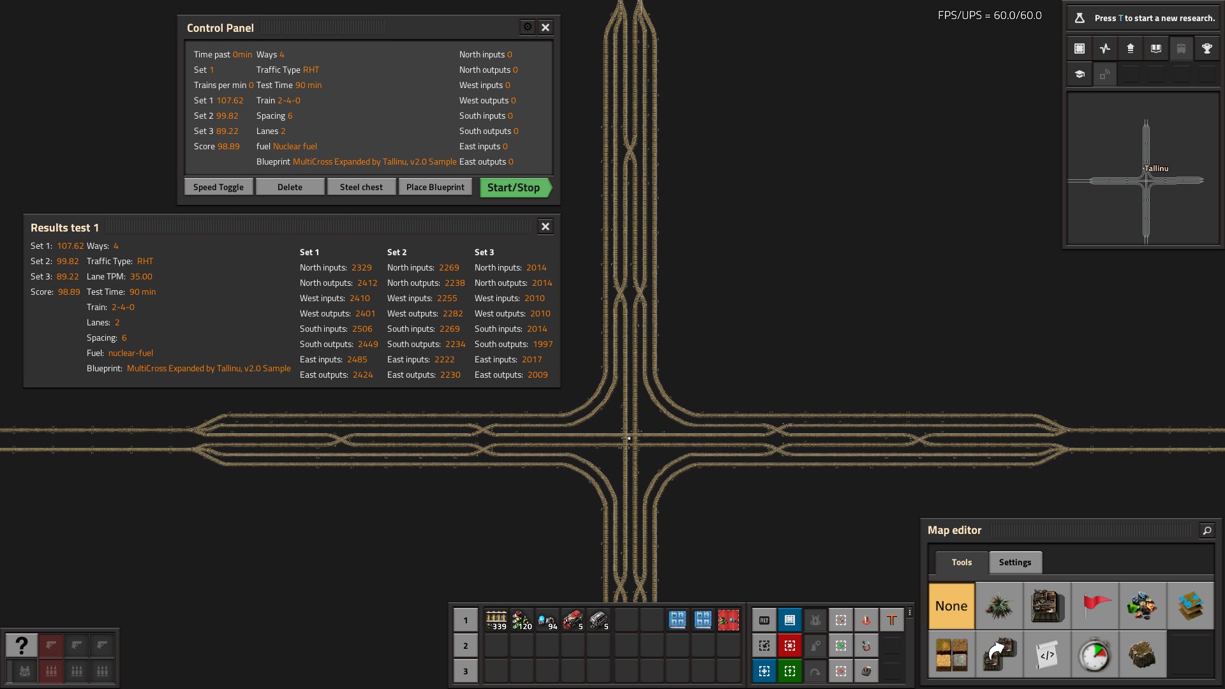Click Lane TPM value 35.00
Viewport: 1225px width, 689px height.
tap(141, 277)
